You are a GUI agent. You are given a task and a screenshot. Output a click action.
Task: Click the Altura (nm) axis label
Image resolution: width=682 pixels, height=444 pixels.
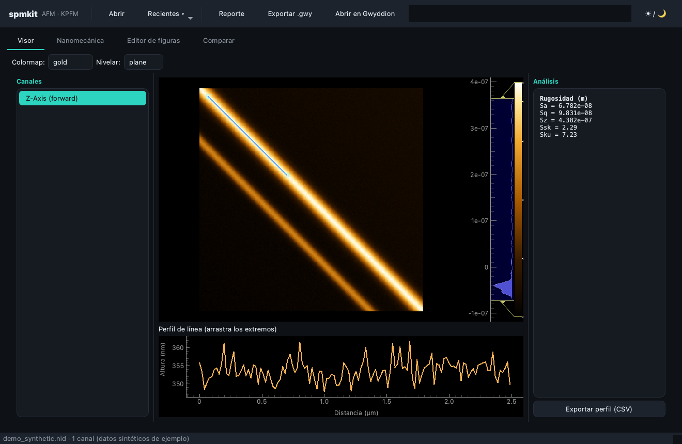point(162,359)
